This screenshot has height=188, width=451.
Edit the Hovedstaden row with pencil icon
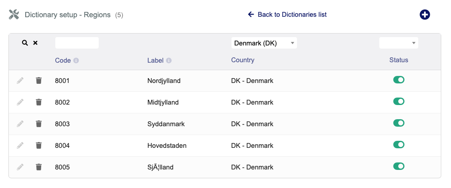[x=20, y=145]
